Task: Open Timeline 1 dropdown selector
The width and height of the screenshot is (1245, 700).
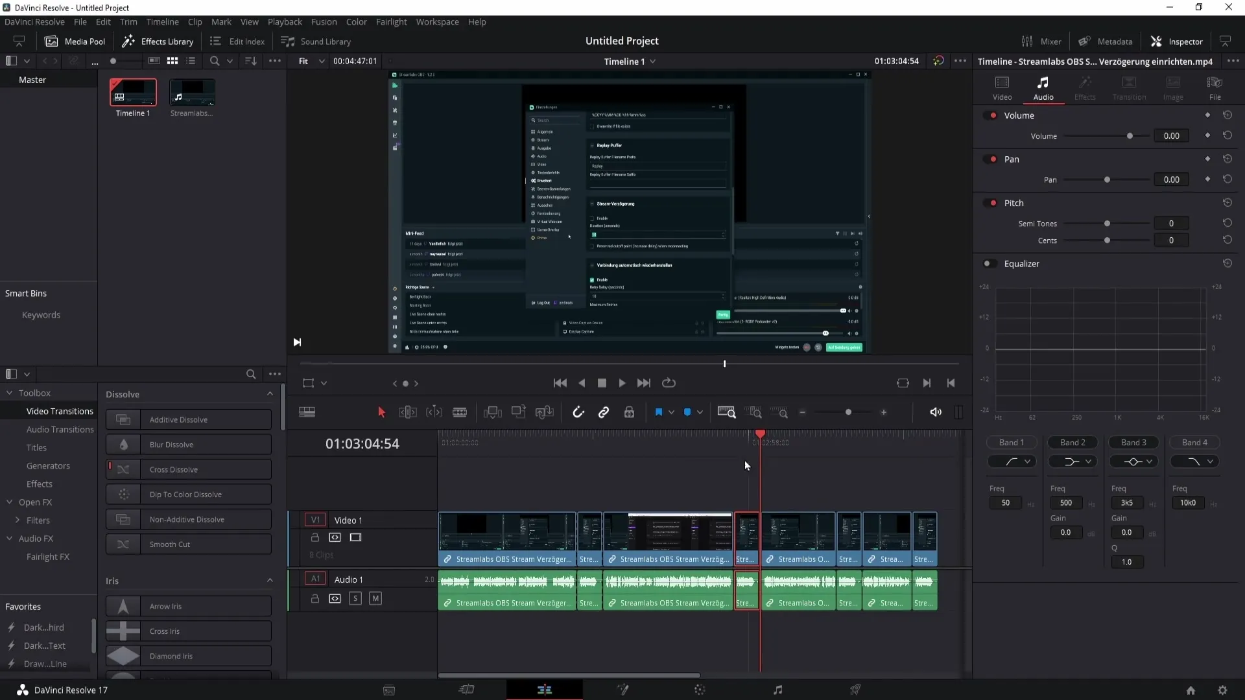Action: click(x=652, y=61)
